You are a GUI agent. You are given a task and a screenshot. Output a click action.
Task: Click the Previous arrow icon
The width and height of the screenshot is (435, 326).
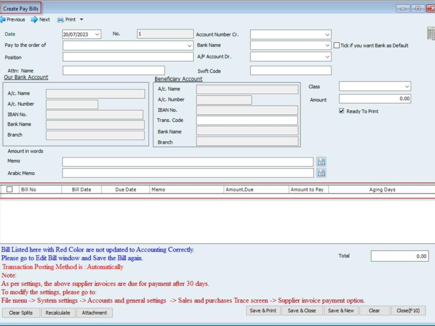coord(3,20)
